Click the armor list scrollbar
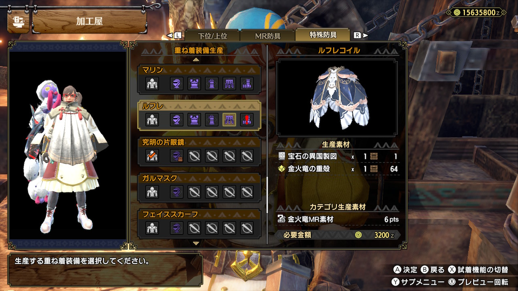Image resolution: width=518 pixels, height=291 pixels. [x=266, y=195]
